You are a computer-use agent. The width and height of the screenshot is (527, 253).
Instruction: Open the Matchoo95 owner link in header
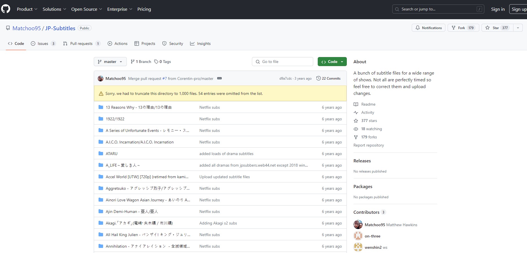[x=27, y=28]
